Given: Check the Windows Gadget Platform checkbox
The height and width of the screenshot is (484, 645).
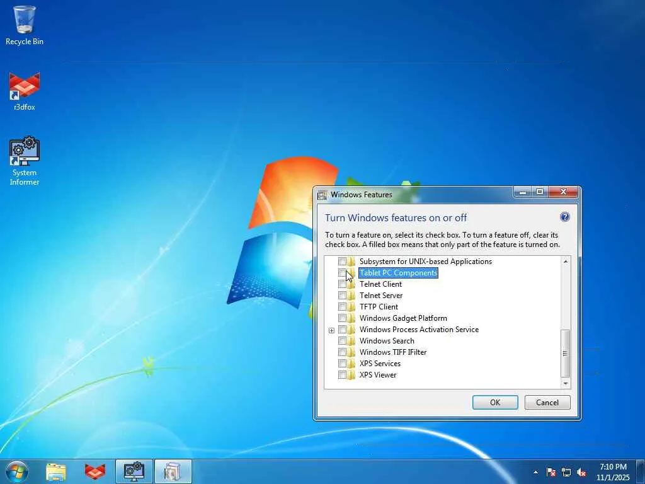Looking at the screenshot, I should click(x=342, y=318).
